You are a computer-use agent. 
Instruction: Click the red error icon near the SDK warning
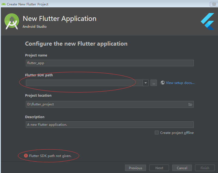(x=26, y=155)
